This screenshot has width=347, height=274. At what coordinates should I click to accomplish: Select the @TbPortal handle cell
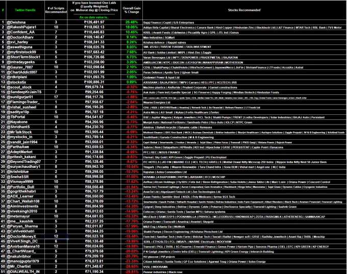(26, 117)
